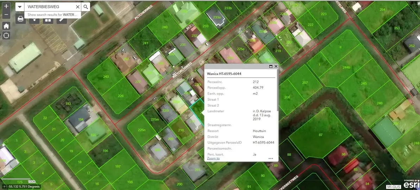Select parcel 207 on the map
420x190 pixels.
[305, 83]
